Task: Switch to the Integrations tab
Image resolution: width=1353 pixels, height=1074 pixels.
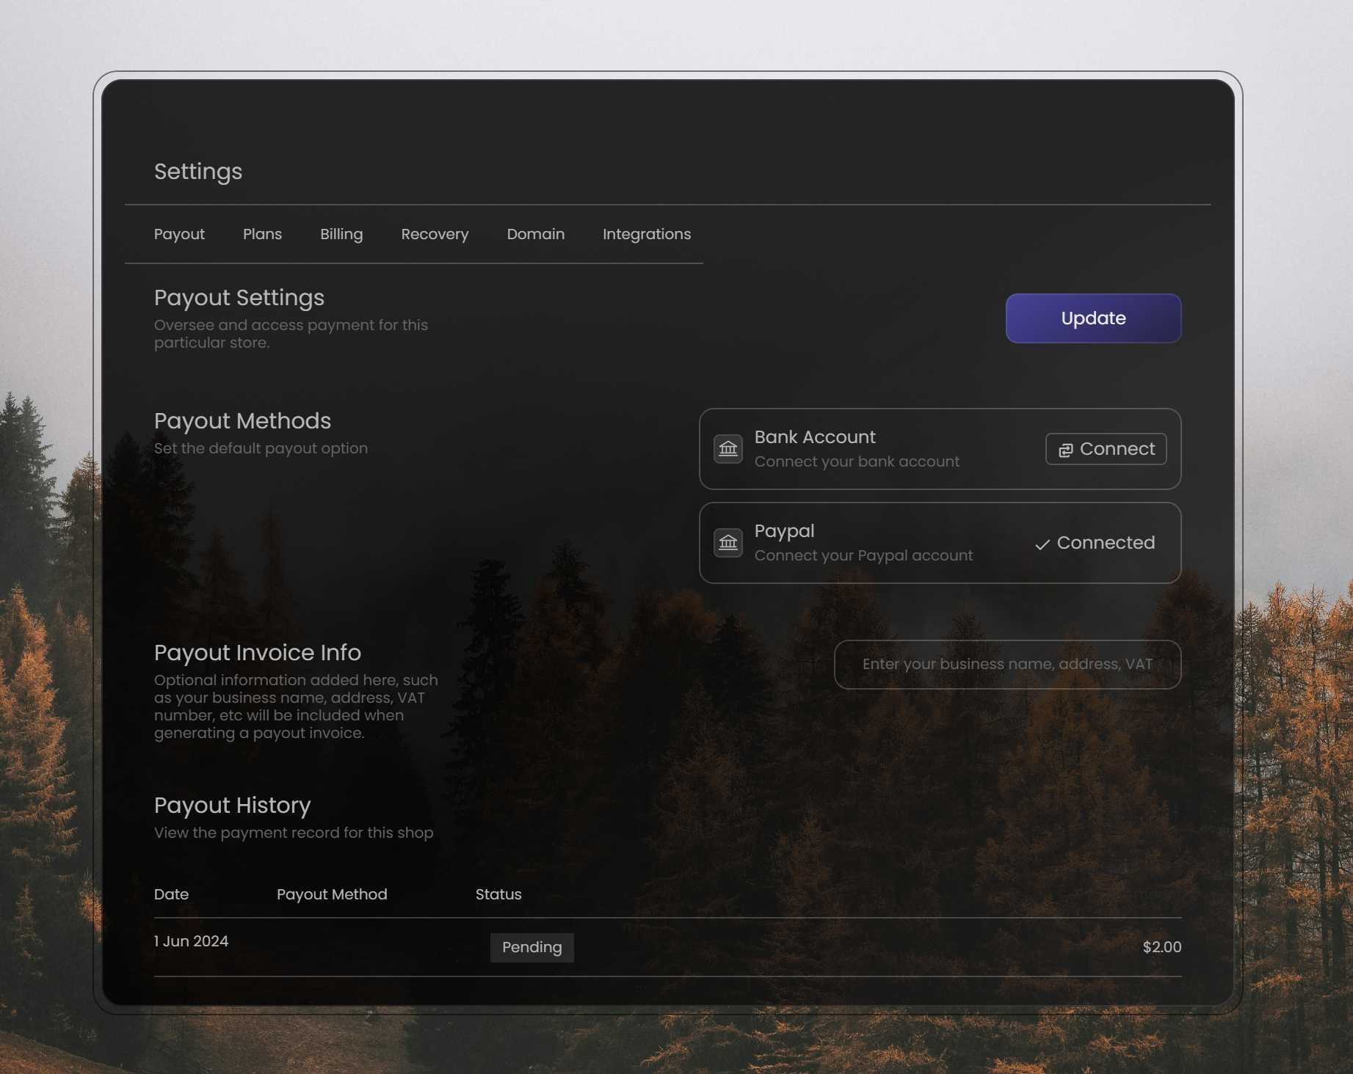Action: (x=647, y=234)
